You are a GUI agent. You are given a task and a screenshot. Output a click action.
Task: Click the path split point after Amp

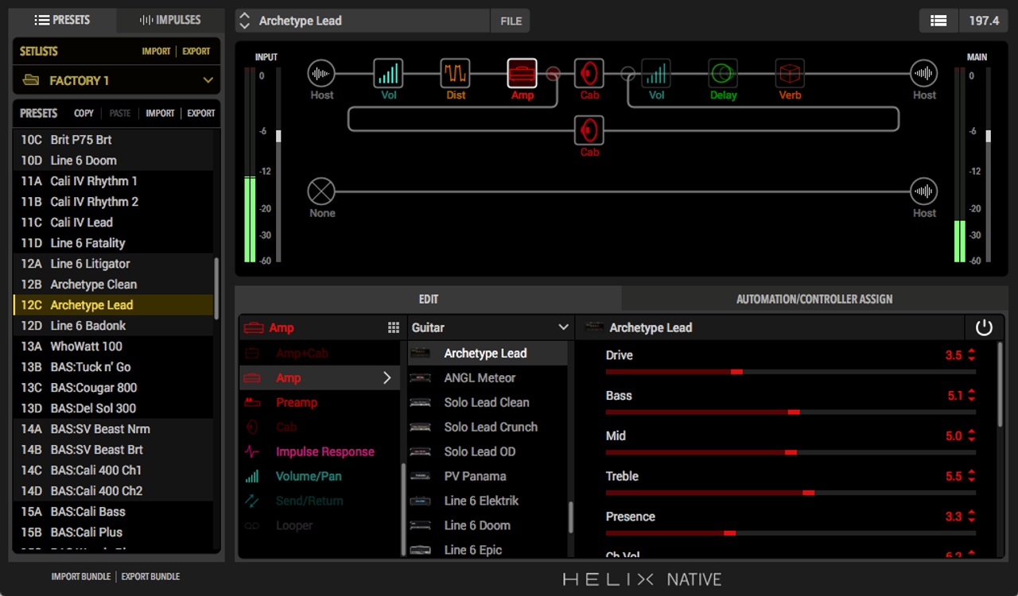[553, 74]
